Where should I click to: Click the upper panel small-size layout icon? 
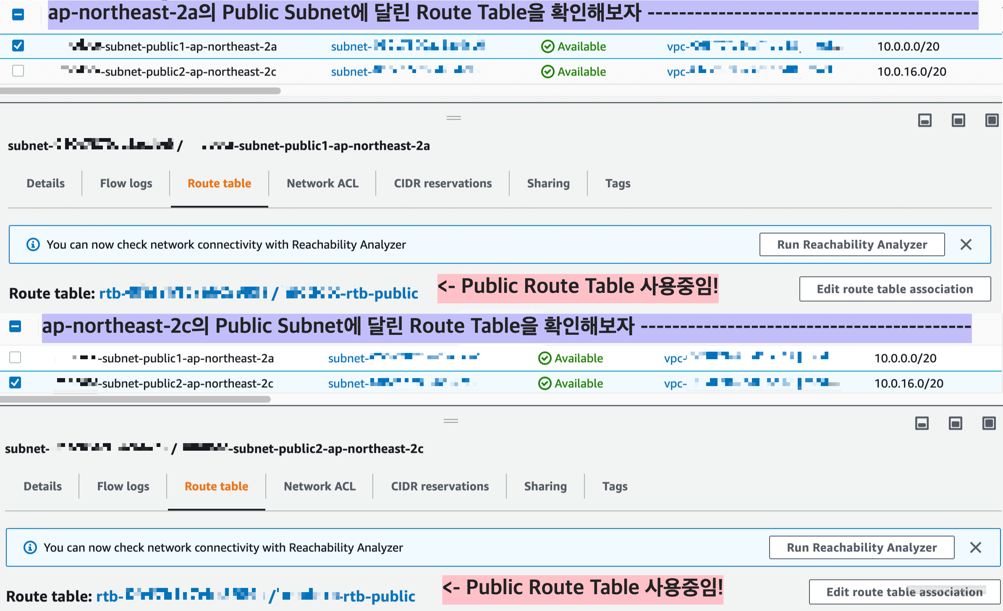point(924,120)
